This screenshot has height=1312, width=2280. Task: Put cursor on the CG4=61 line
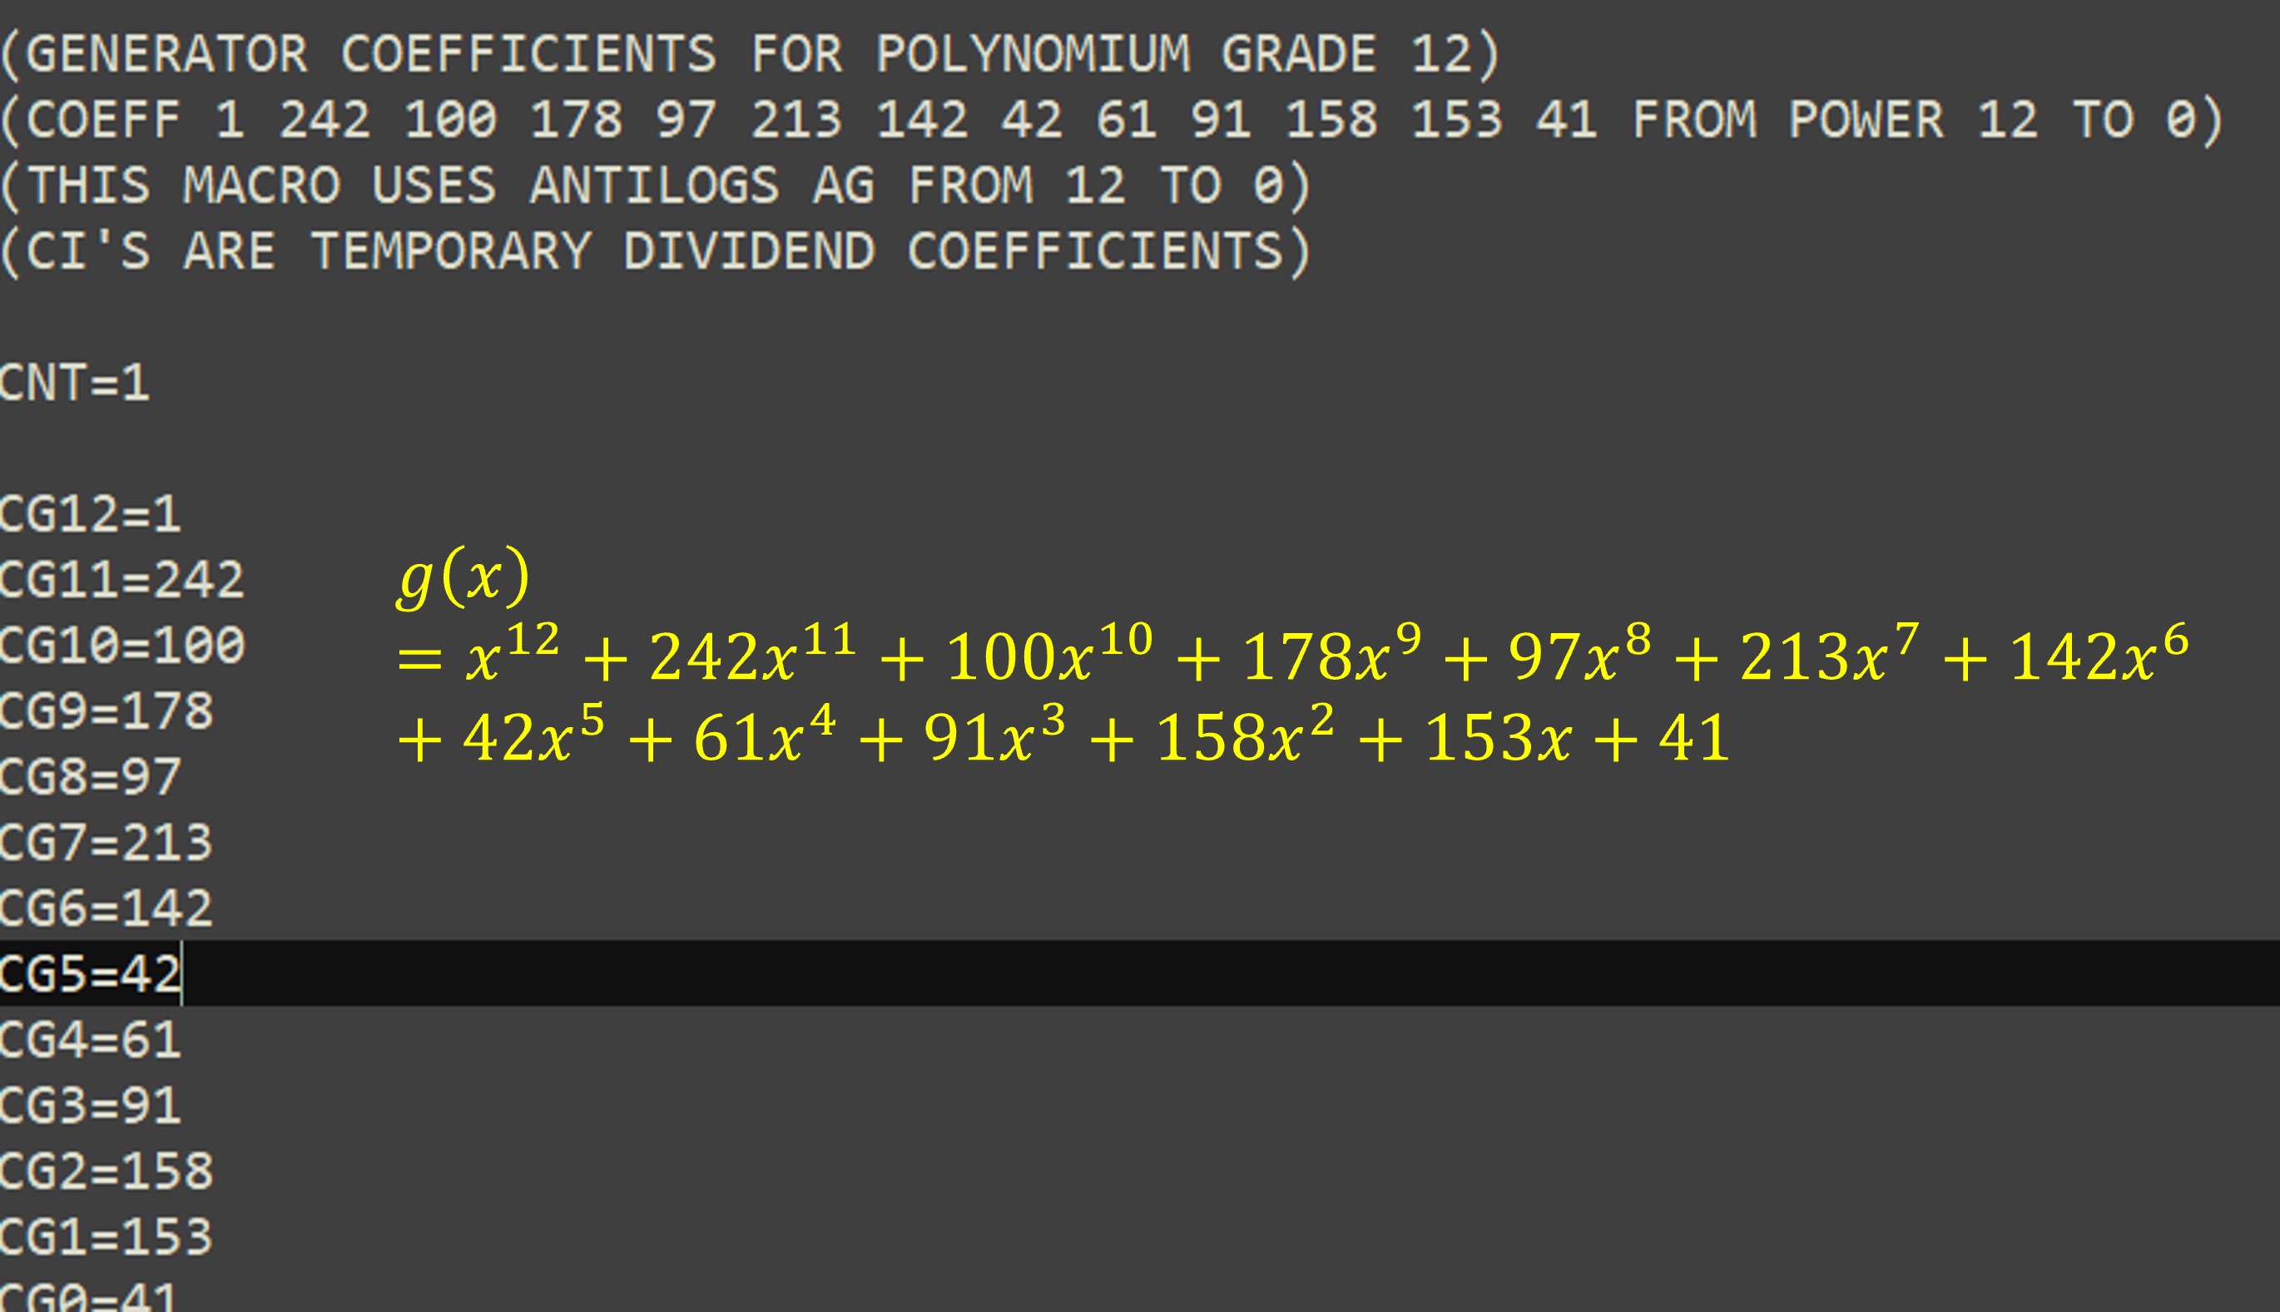90,1040
